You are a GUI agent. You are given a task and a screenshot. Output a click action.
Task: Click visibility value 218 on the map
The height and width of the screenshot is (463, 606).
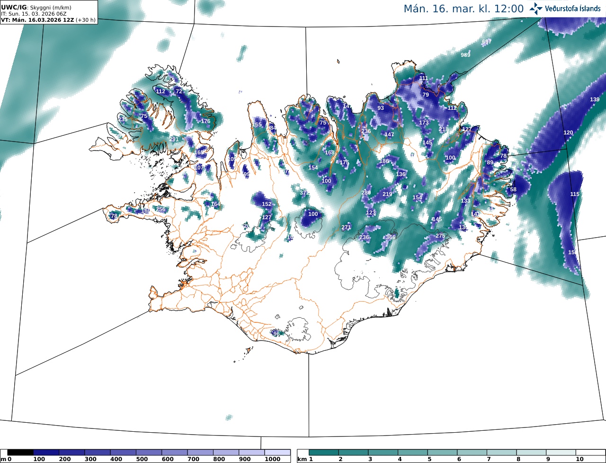pos(444,129)
